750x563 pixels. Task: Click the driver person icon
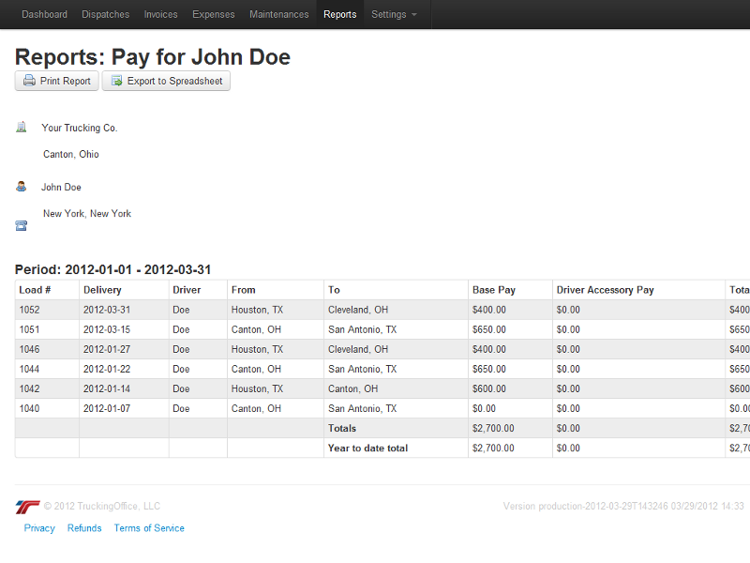click(22, 187)
